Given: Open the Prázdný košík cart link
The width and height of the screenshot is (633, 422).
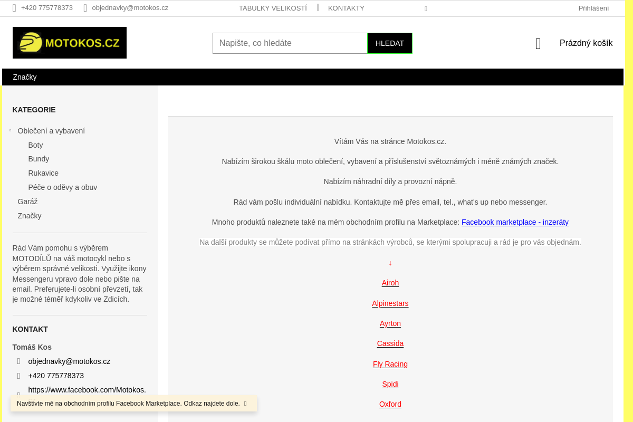Looking at the screenshot, I should pos(586,43).
